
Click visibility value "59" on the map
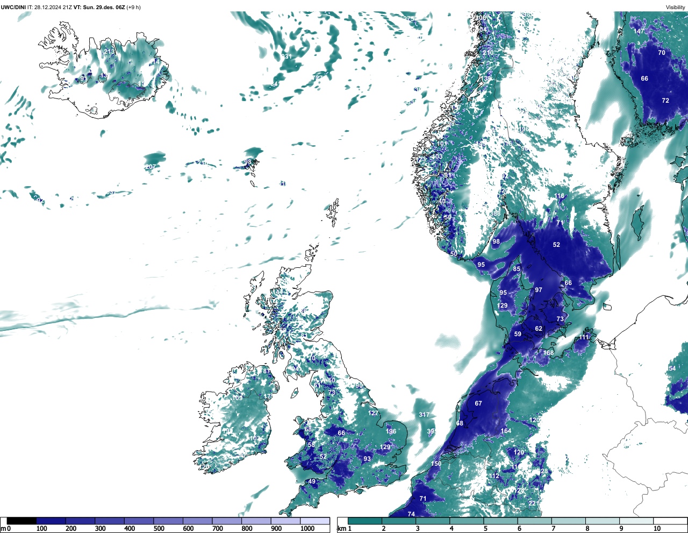518,334
